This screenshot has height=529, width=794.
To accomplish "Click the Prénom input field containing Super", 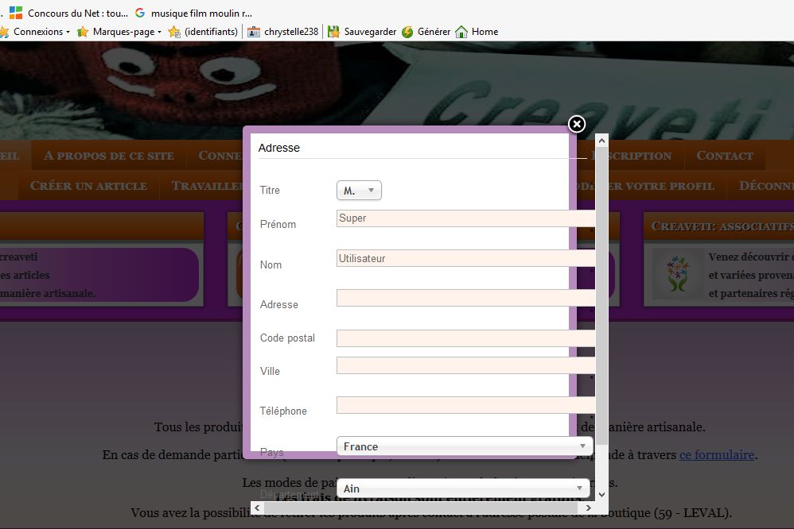I will (x=465, y=218).
